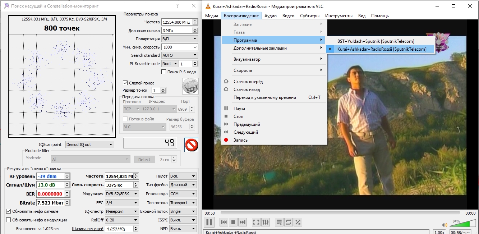Open the Визуализатор submenu
The height and width of the screenshot is (234, 479).
(x=274, y=59)
